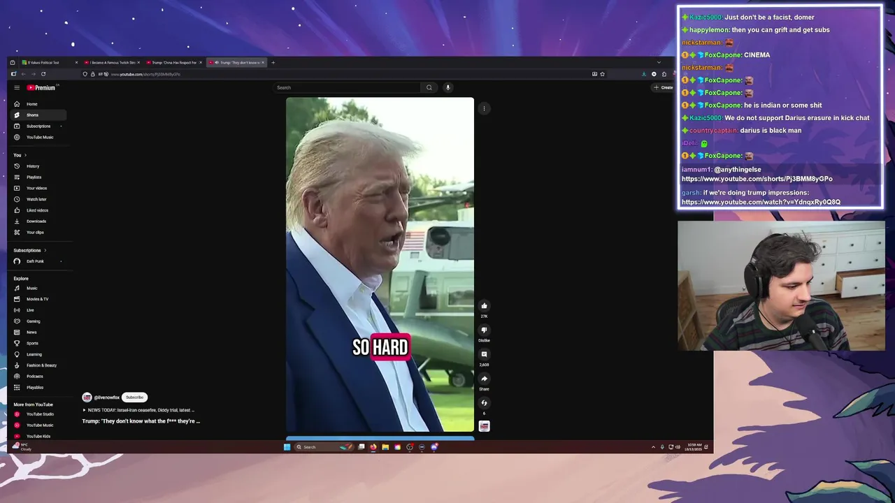Image resolution: width=895 pixels, height=503 pixels.
Task: Explore Gaming category
Action: [38, 321]
